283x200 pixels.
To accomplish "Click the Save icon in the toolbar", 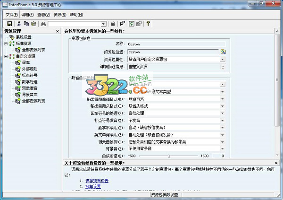I will tap(9, 24).
